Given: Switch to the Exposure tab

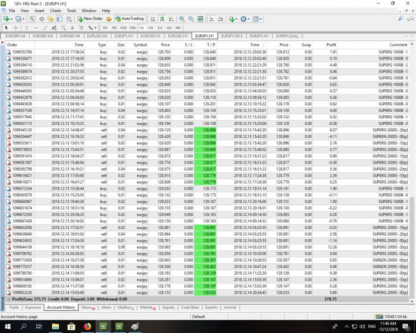Looking at the screenshot, I should pos(33,307).
